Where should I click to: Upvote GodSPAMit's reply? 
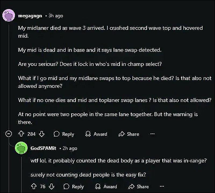(34, 187)
